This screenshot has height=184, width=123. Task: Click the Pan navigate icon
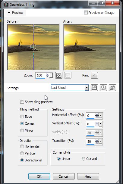click(94, 75)
